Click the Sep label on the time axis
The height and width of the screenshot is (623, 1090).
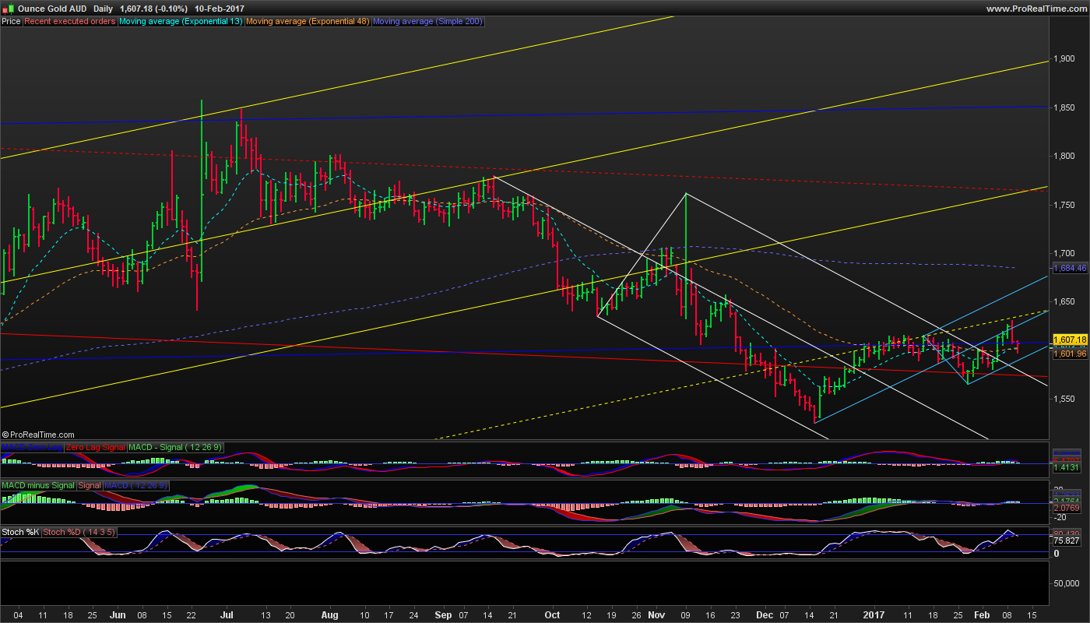444,614
